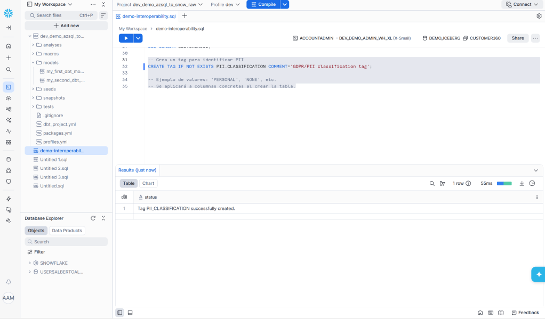545x319 pixels.
Task: Open the dbt_project.yml file
Action: point(59,124)
